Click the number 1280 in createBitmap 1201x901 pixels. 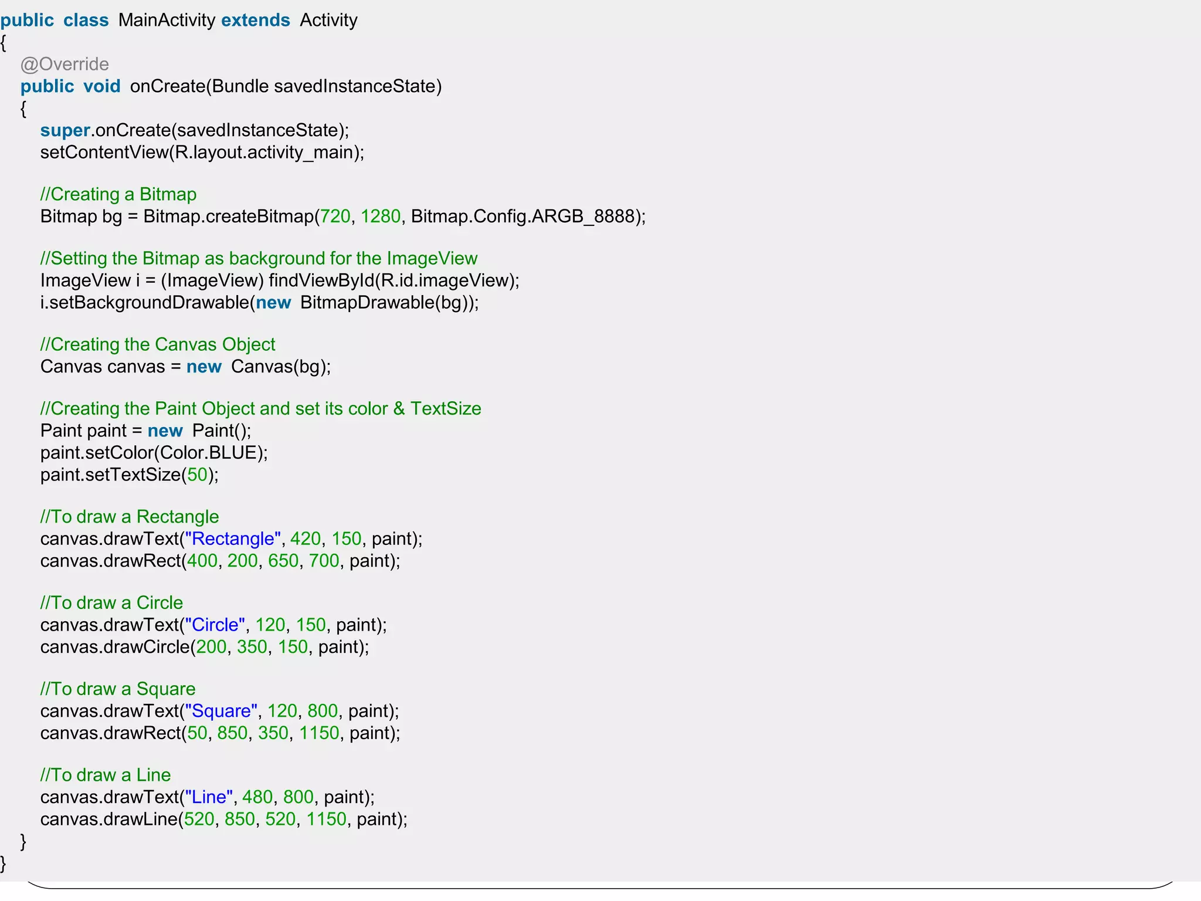pyautogui.click(x=380, y=216)
